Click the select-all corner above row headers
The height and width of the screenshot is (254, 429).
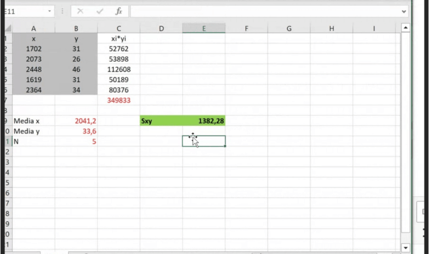point(8,29)
